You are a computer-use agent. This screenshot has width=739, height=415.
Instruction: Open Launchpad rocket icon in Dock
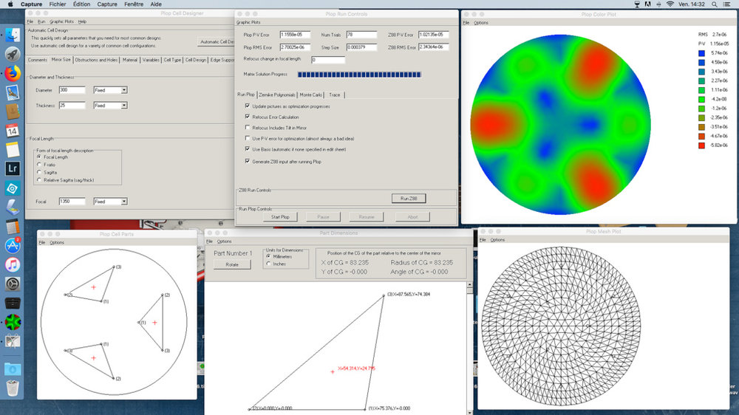pos(13,54)
